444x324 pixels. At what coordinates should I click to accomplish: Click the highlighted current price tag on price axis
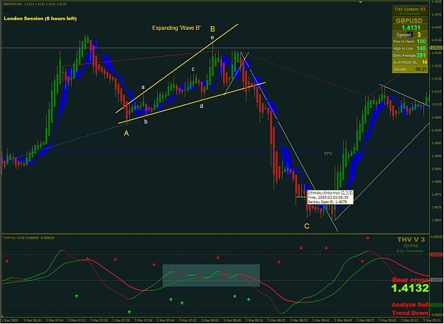click(x=436, y=48)
